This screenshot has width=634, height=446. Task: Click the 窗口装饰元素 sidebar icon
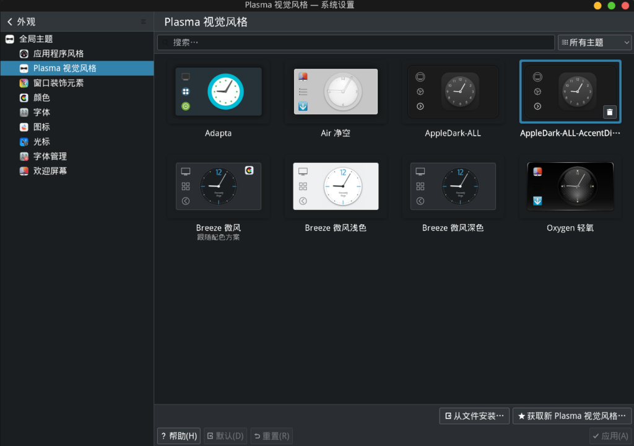[24, 83]
